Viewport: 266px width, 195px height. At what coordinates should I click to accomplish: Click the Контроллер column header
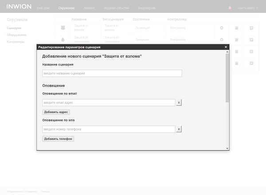click(x=177, y=20)
